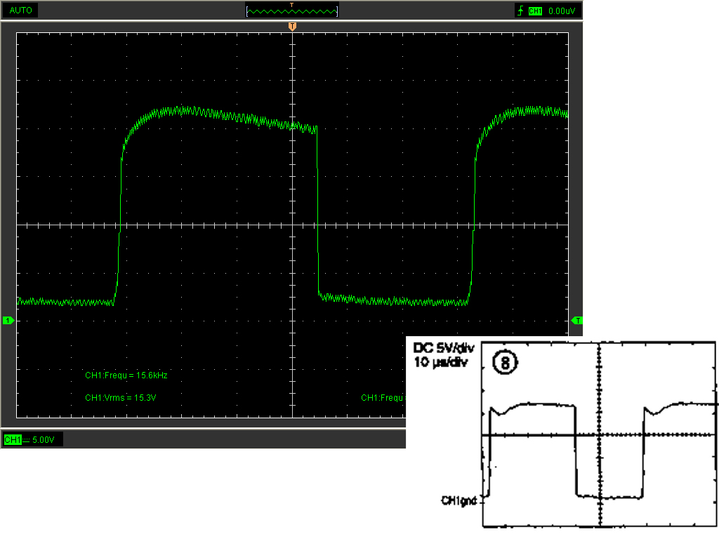Select the CH1 Vrms 15.3V measurement
This screenshot has width=719, height=539.
[126, 398]
